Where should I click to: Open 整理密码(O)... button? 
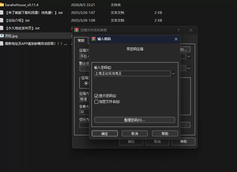[135, 120]
